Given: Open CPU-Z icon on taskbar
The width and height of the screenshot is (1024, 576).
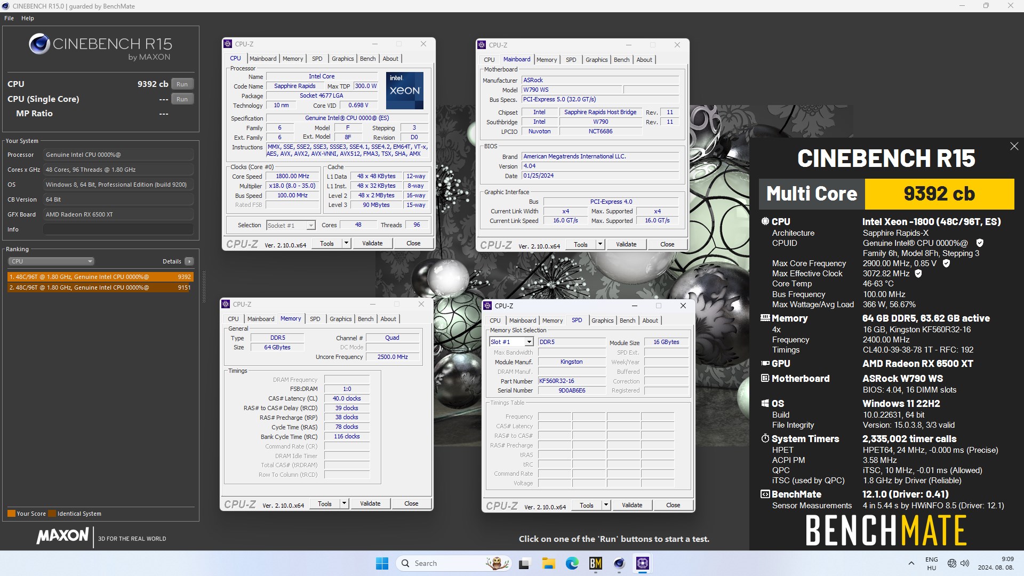Looking at the screenshot, I should 643,563.
